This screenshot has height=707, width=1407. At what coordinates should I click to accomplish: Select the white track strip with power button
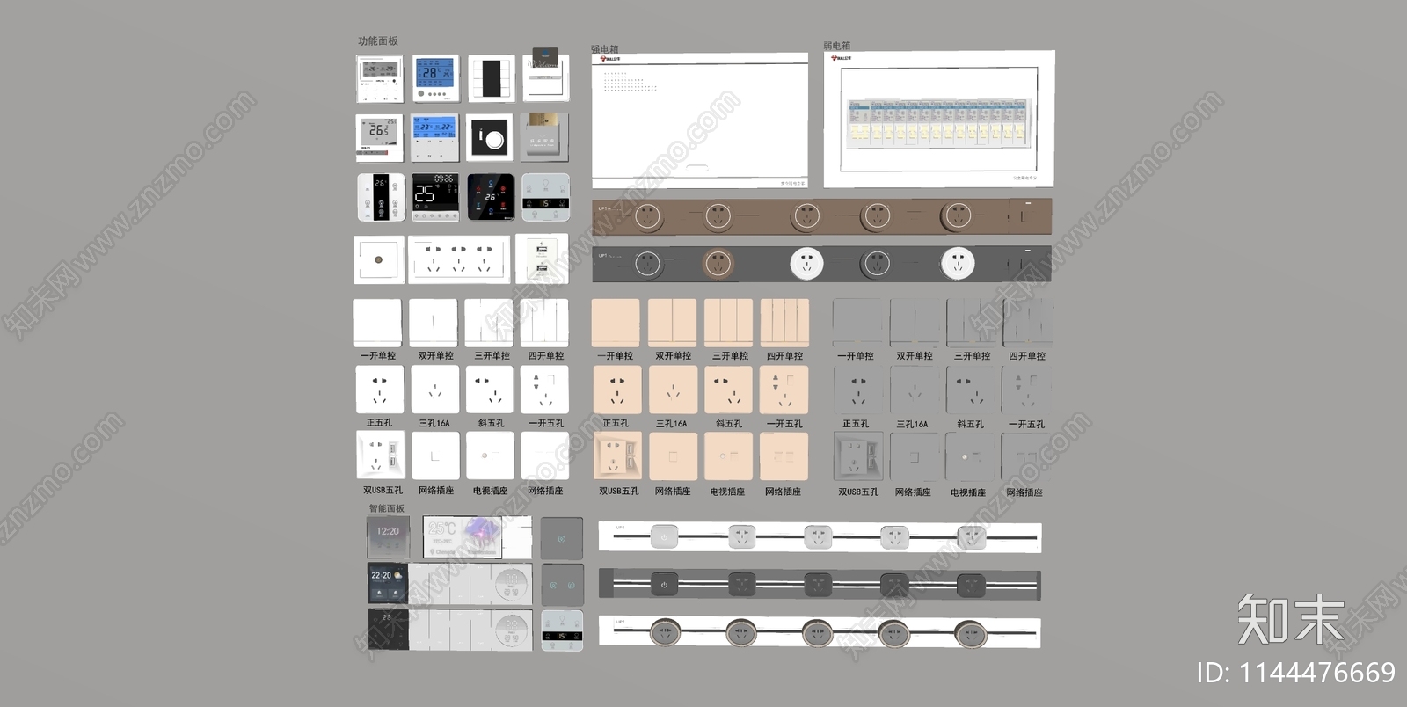820,537
